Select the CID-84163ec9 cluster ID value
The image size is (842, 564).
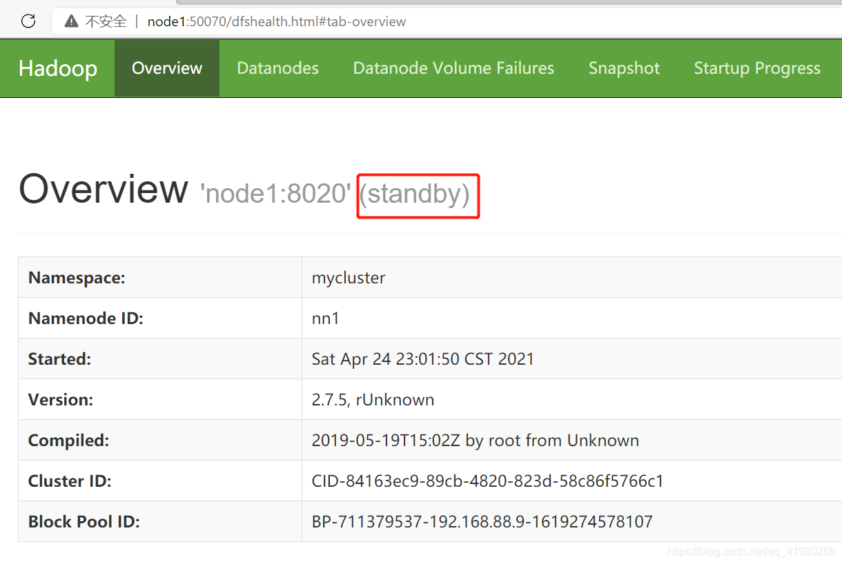[x=488, y=481]
